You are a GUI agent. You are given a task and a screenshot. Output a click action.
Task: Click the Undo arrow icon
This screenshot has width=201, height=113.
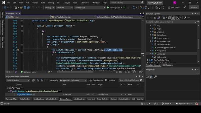point(34,8)
